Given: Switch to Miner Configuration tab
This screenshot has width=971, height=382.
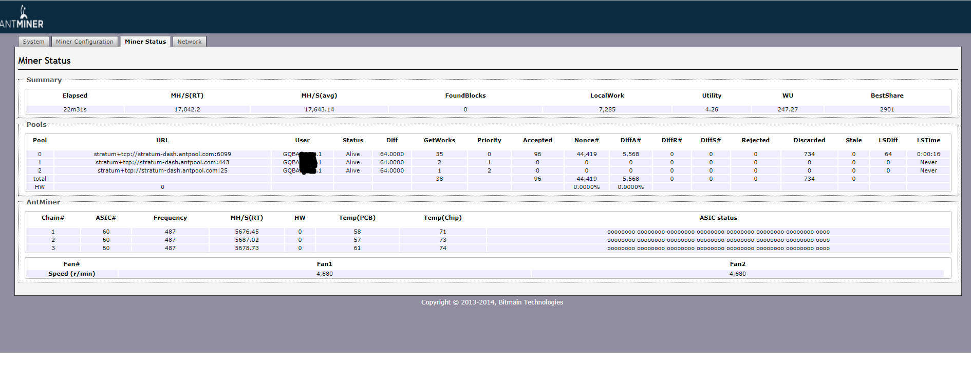Looking at the screenshot, I should pos(84,42).
